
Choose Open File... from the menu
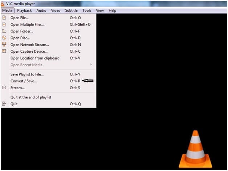(49, 18)
